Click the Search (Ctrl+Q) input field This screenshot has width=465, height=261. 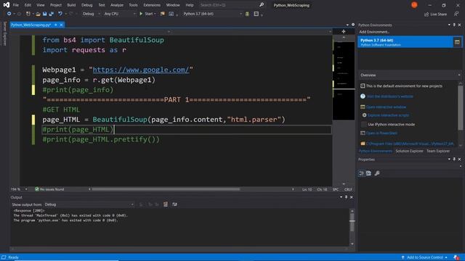(x=228, y=5)
